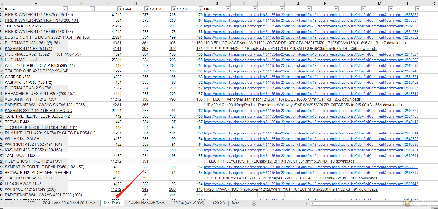
Task: Open the LINK column filter dropdown
Action: (x=228, y=9)
